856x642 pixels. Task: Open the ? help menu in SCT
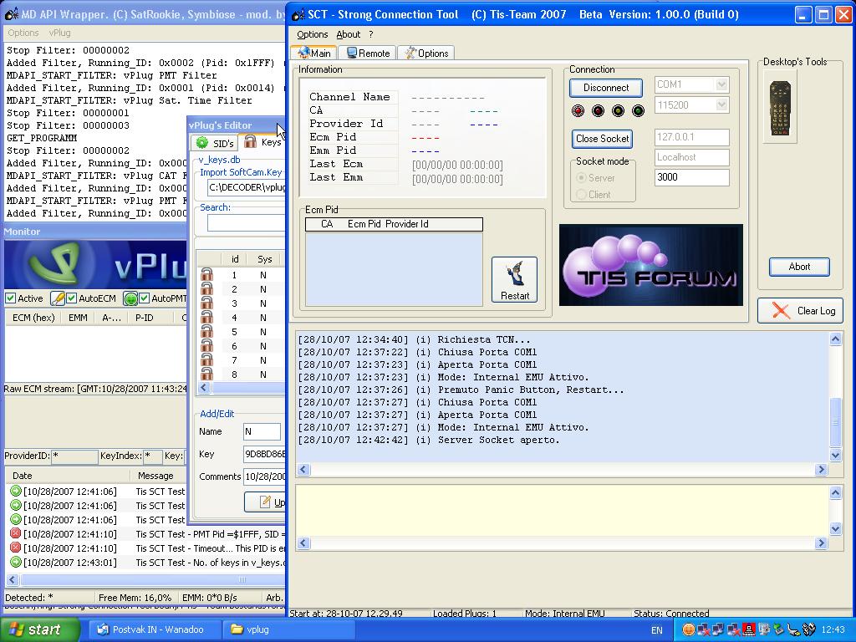(x=370, y=34)
